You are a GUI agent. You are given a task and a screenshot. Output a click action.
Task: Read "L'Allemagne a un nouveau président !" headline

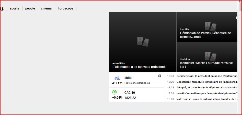140,67
